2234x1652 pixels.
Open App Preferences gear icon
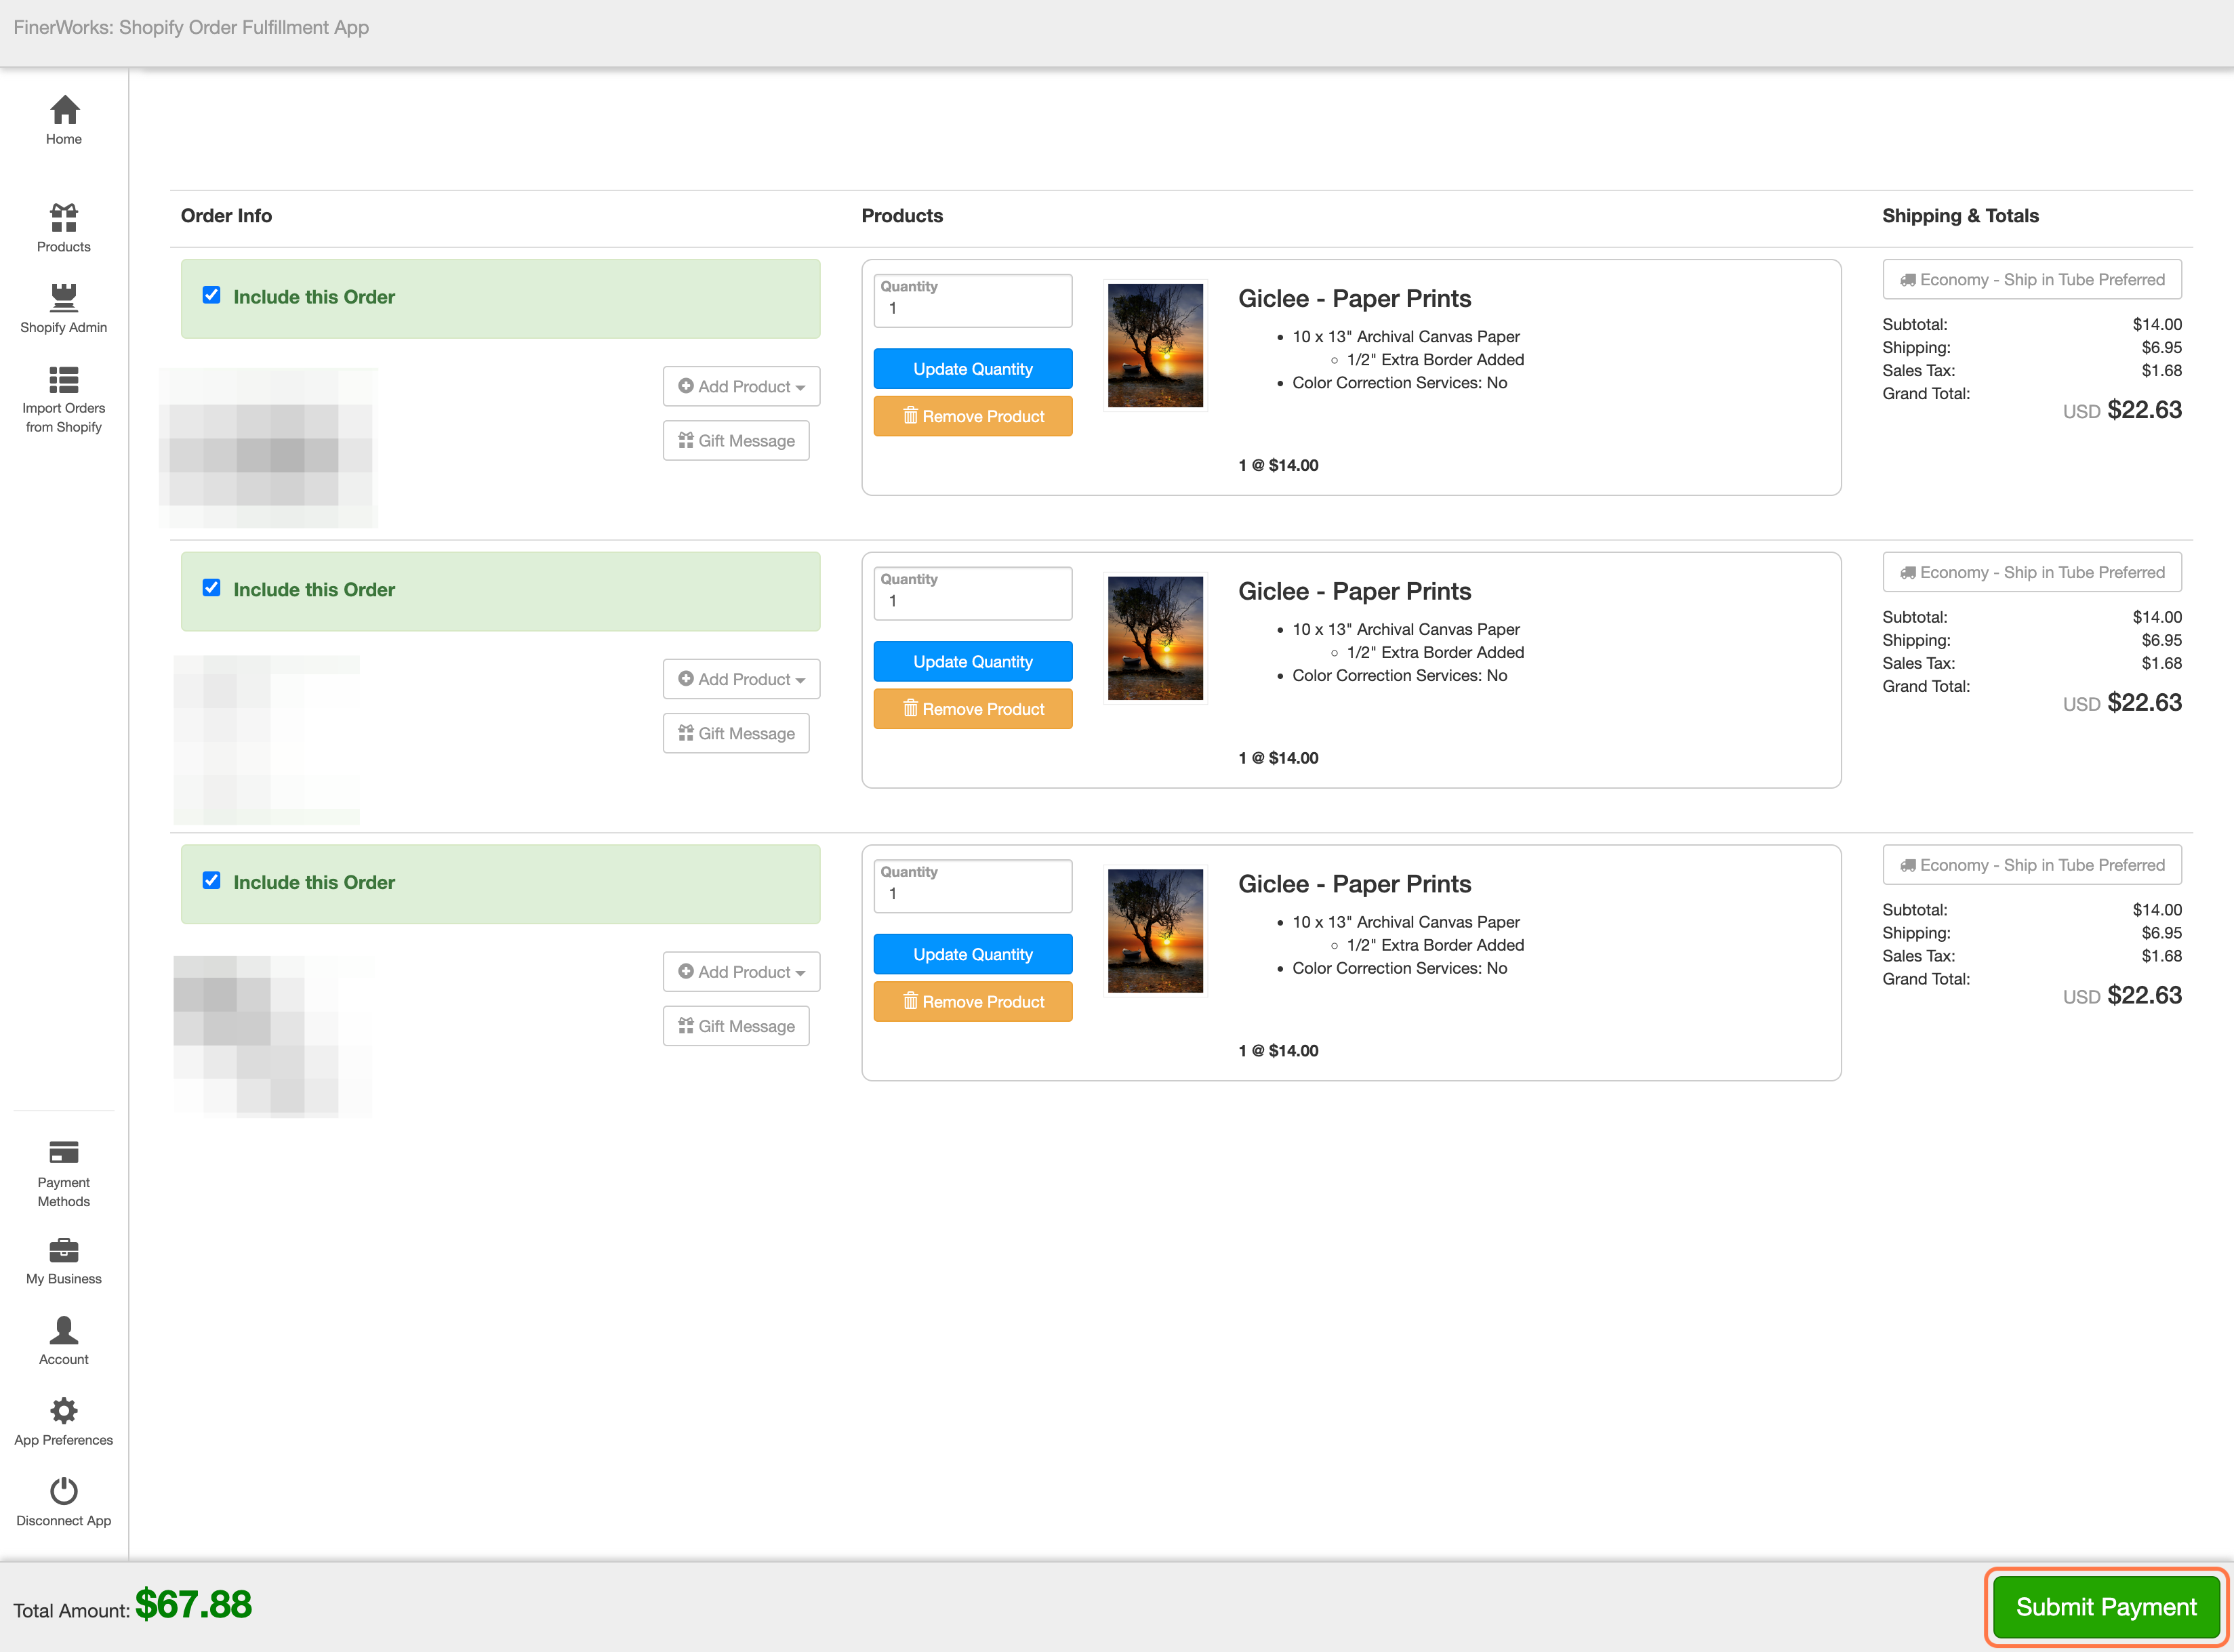[x=64, y=1411]
